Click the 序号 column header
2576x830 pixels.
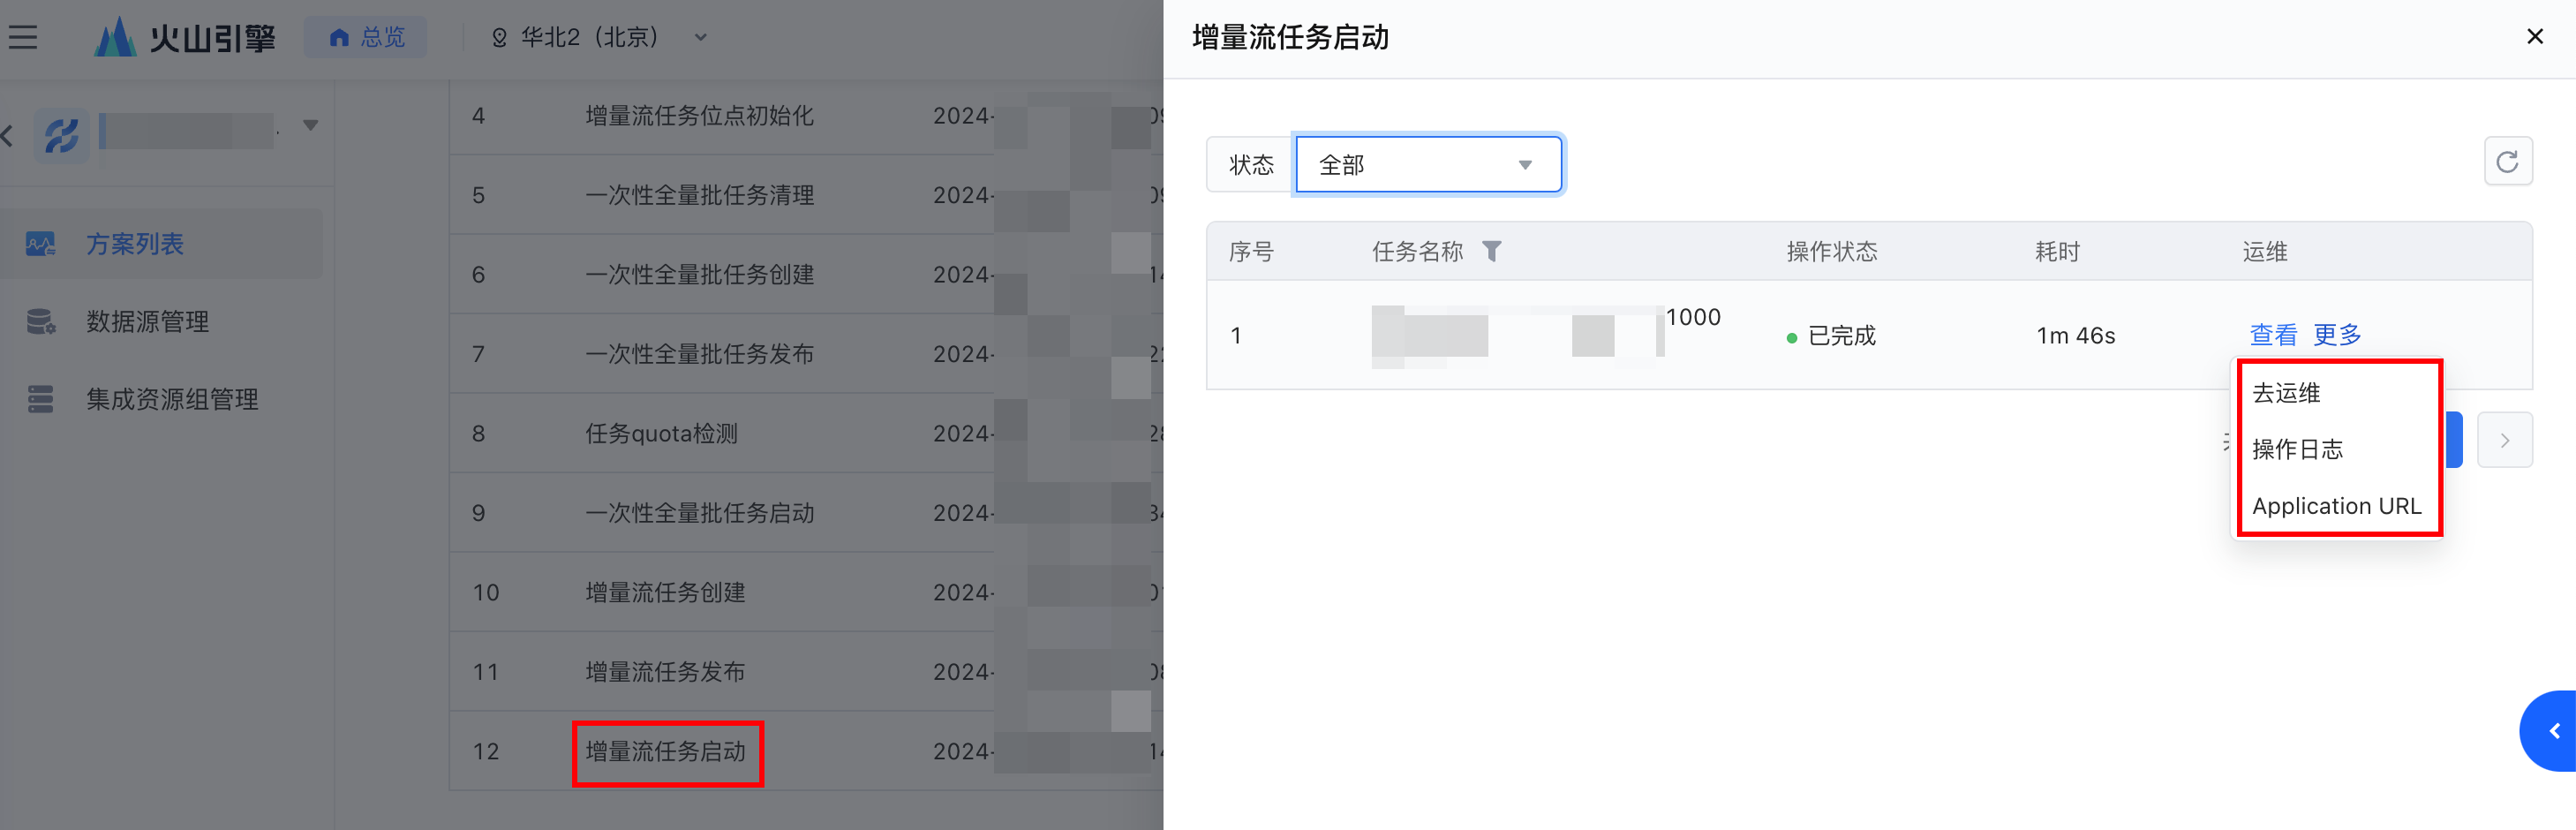tap(1251, 252)
